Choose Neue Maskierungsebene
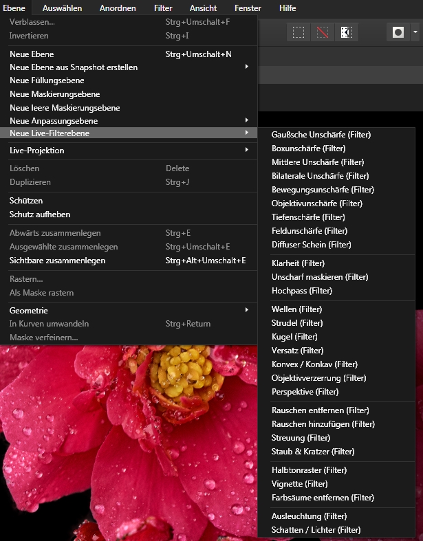Viewport: 423px width, 541px height. [129, 94]
